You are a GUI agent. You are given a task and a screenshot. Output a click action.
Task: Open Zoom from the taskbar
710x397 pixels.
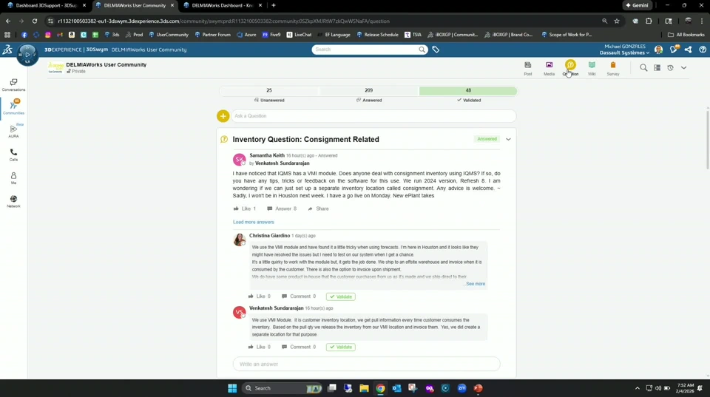pyautogui.click(x=461, y=388)
